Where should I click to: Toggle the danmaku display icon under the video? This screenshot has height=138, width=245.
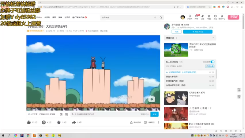(61, 114)
